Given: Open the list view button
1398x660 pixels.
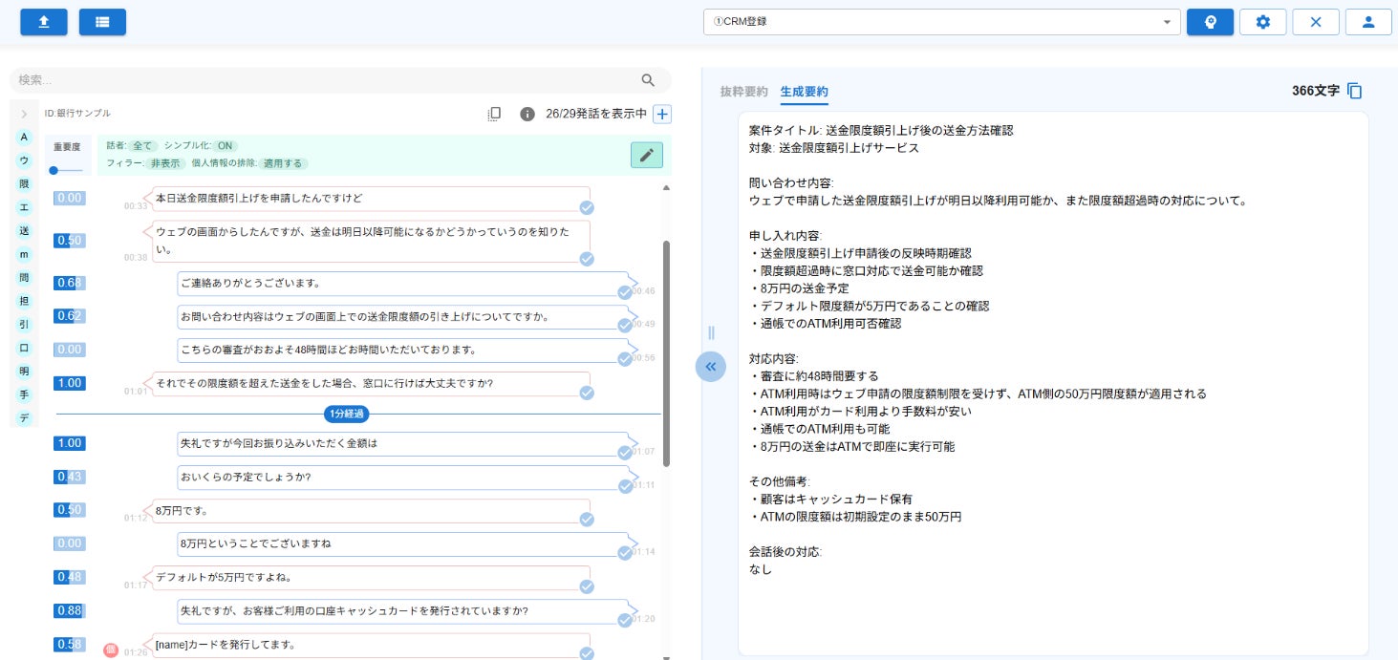Looking at the screenshot, I should coord(102,21).
